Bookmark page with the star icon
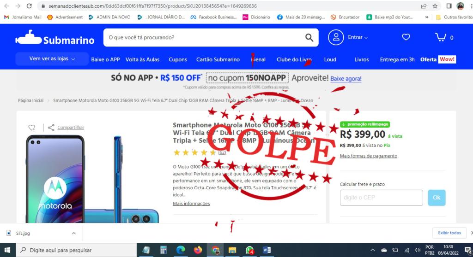473x257 pixels. pos(435,6)
